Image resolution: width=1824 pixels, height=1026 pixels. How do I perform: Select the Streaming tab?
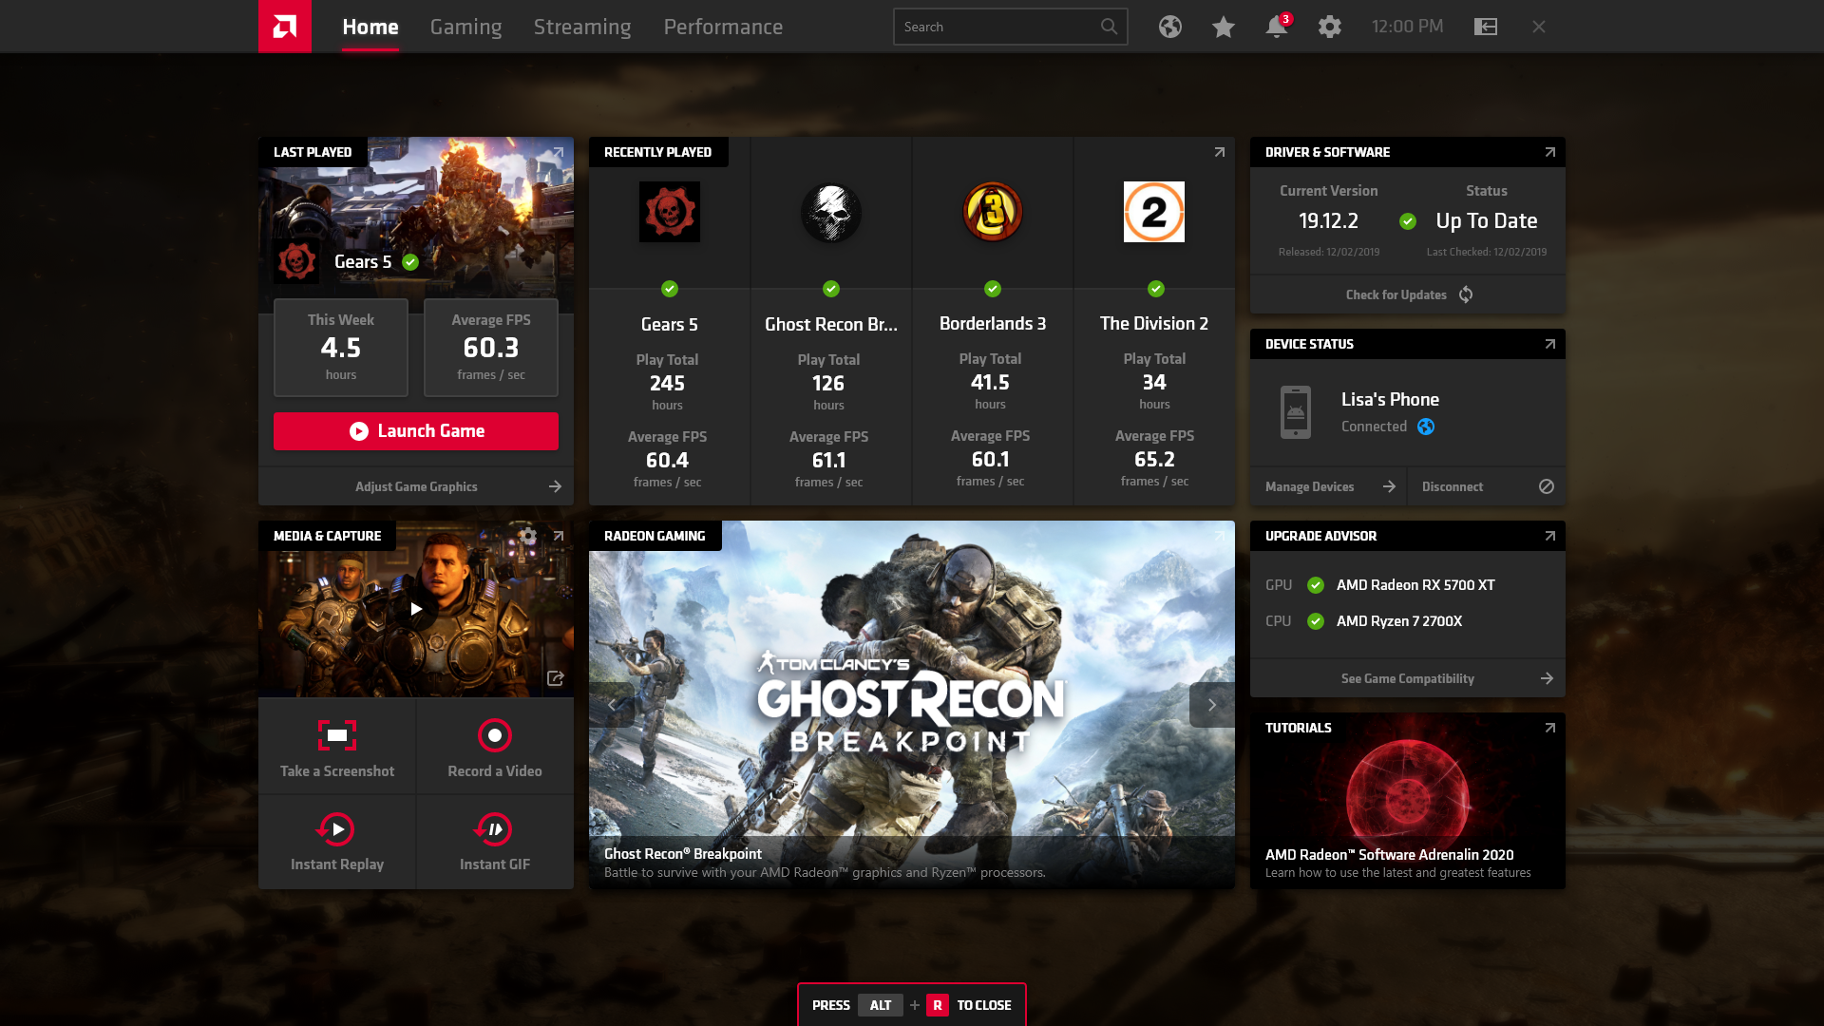(582, 27)
